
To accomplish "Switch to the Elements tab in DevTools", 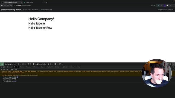I will tap(10, 67).
